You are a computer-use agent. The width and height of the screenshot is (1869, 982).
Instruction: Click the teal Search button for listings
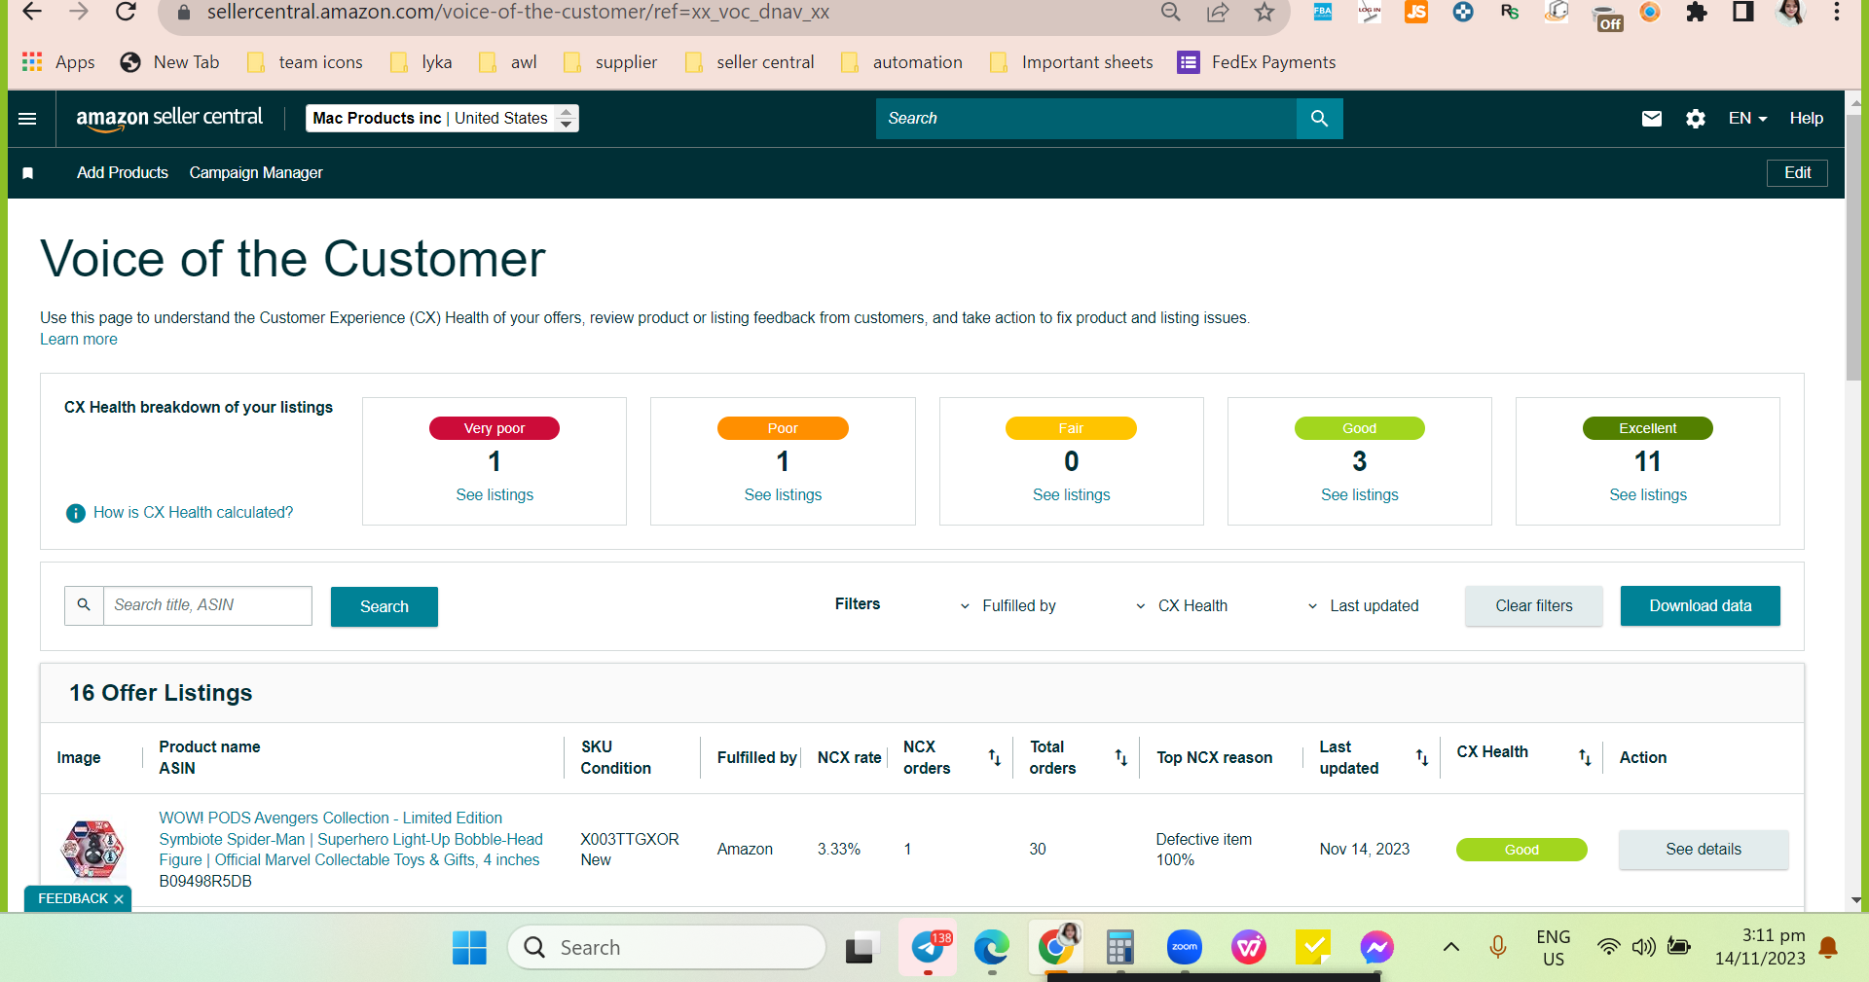click(x=385, y=606)
